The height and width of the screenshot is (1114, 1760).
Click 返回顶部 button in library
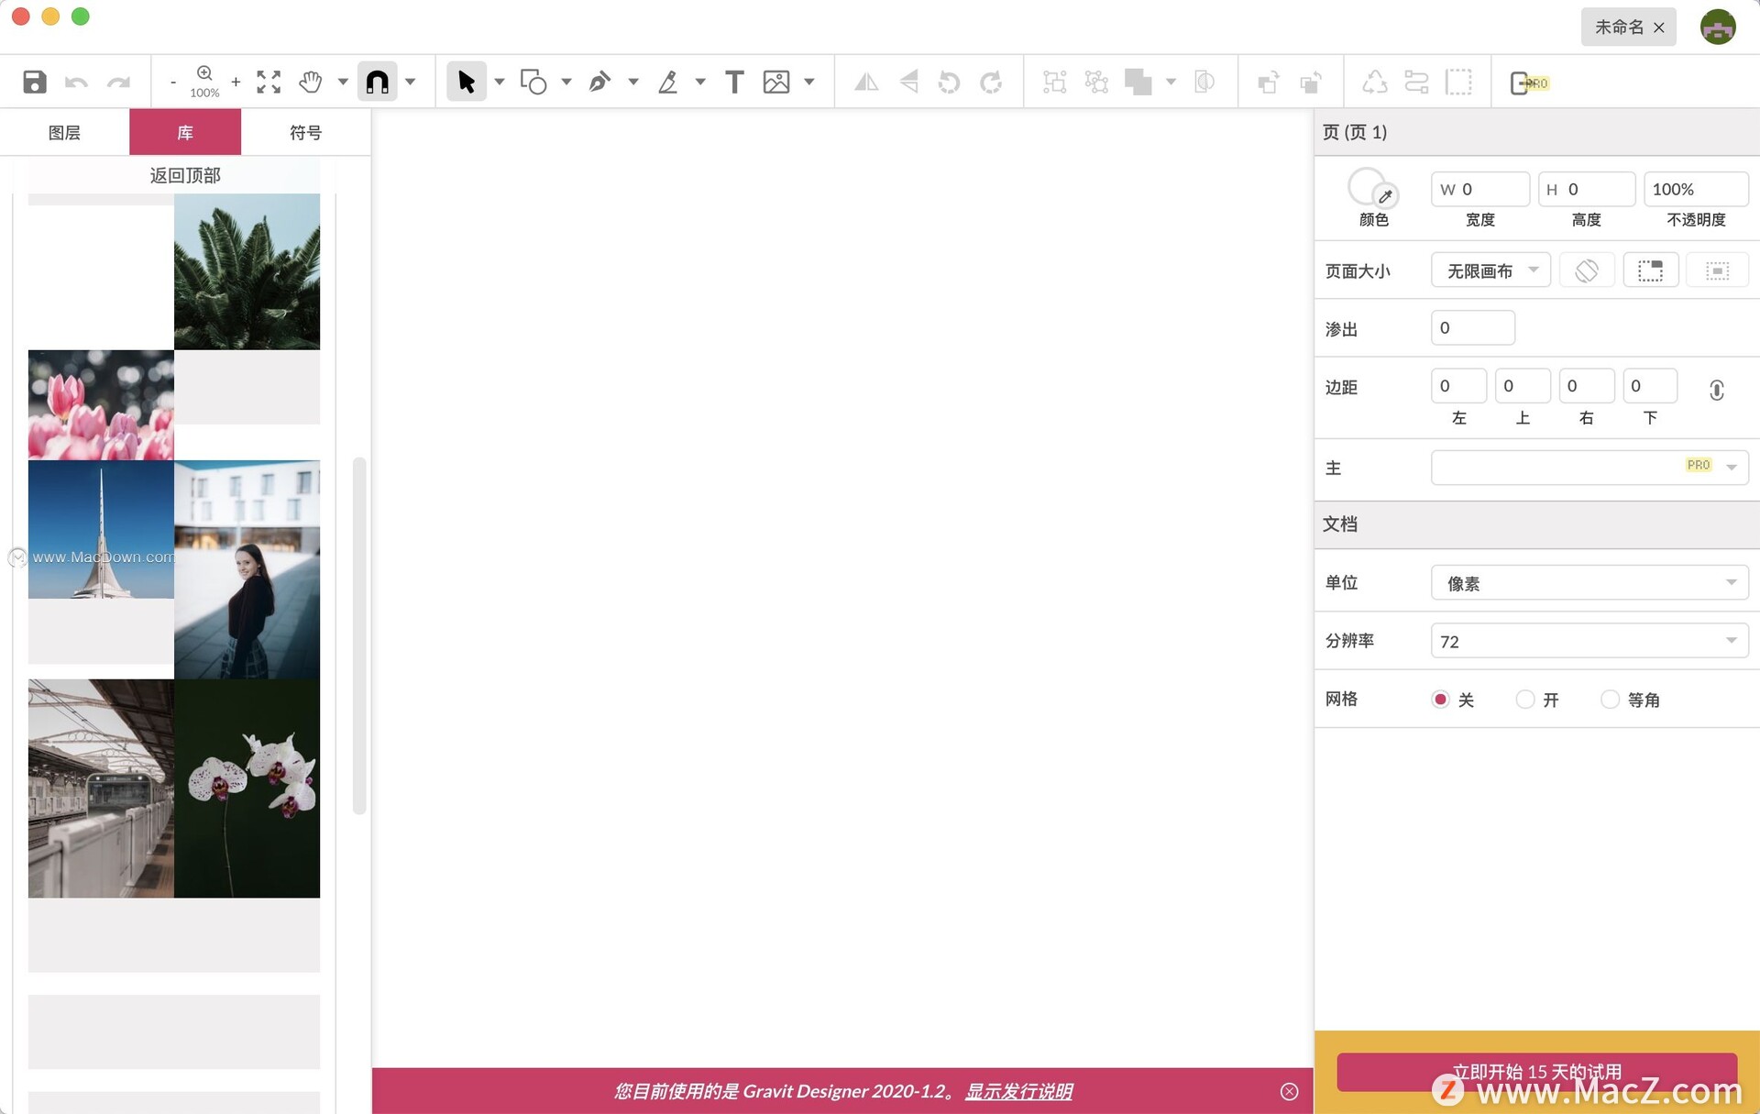[185, 175]
